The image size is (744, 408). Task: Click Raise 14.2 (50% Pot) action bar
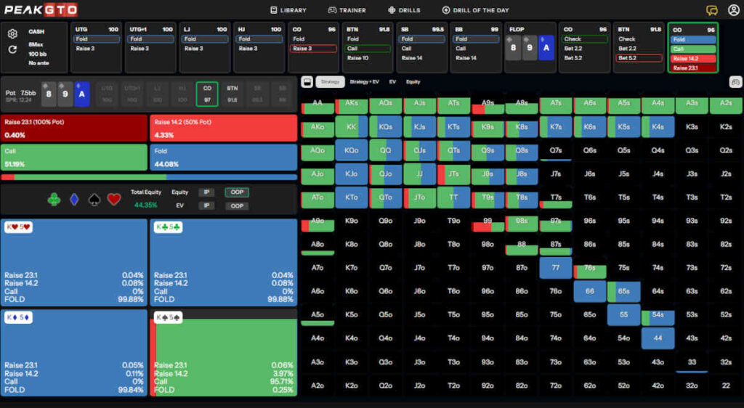[x=224, y=128]
